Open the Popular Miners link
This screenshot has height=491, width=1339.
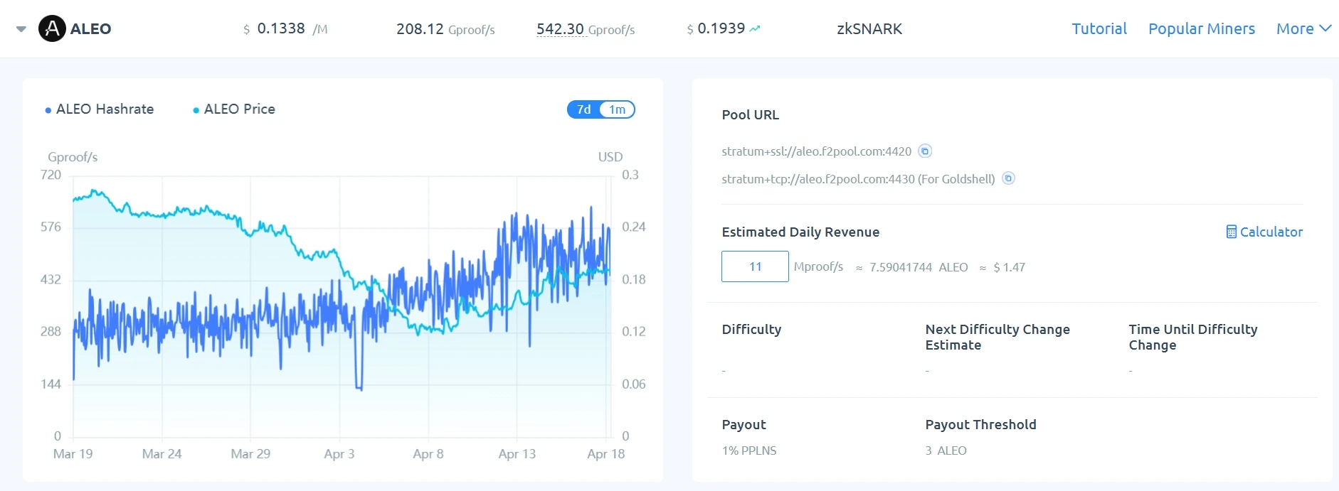tap(1202, 29)
